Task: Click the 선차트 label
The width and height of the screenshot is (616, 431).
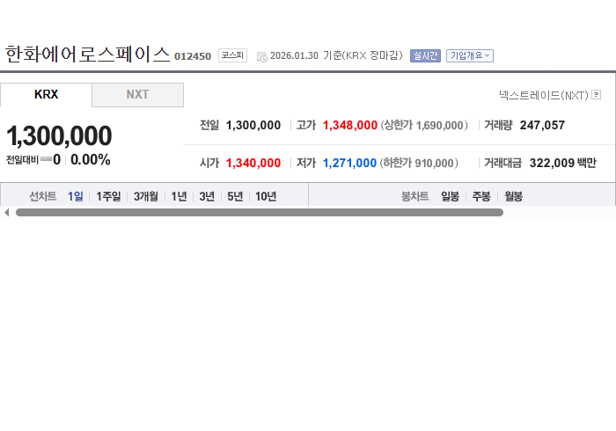Action: [43, 196]
